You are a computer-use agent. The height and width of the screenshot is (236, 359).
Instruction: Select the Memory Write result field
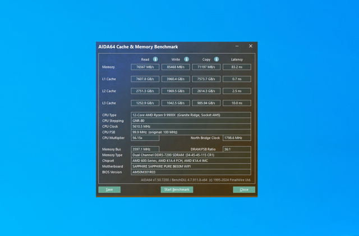click(x=176, y=67)
